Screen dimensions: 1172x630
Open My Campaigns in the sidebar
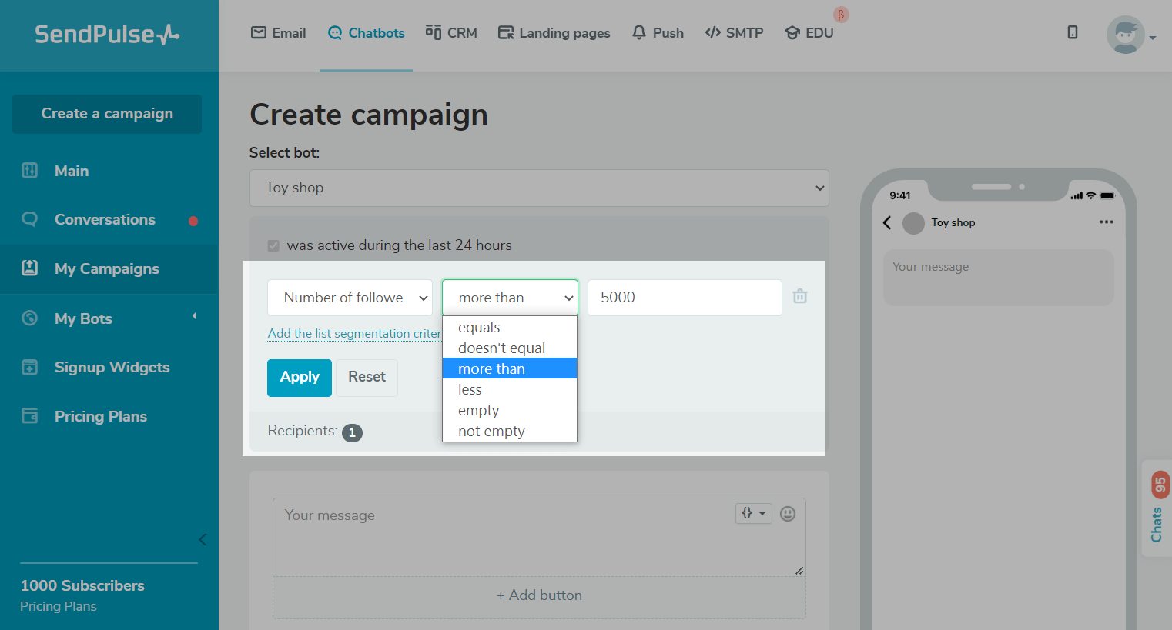tap(107, 269)
